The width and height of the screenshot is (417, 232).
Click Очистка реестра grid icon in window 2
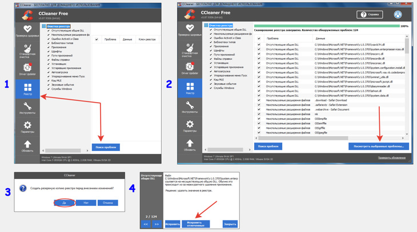(206, 25)
